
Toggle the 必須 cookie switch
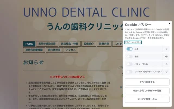[129, 49]
